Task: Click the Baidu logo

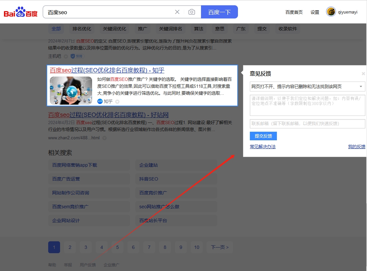Action: pos(20,12)
